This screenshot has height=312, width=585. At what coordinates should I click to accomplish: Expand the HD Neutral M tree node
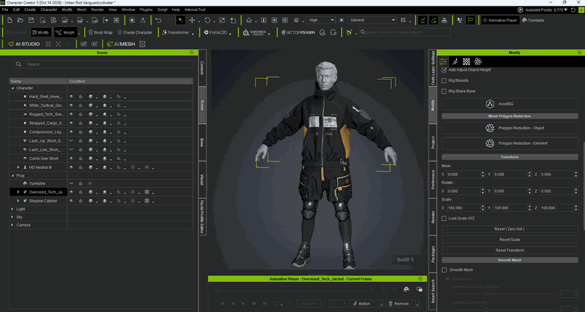18,167
